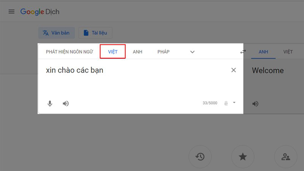The width and height of the screenshot is (304, 171).
Task: Swap source and target languages
Action: tap(243, 52)
